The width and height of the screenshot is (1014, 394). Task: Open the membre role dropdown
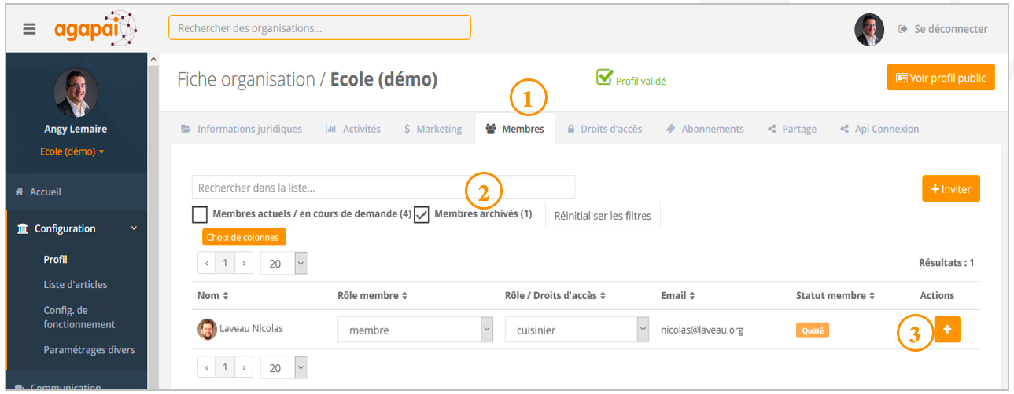tap(415, 330)
